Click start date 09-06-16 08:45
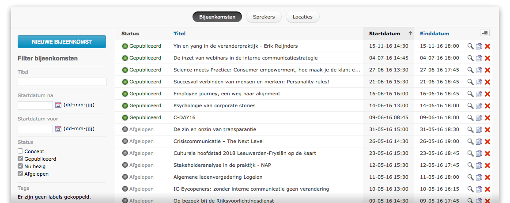Screen dimensions: 510x203 [389, 117]
